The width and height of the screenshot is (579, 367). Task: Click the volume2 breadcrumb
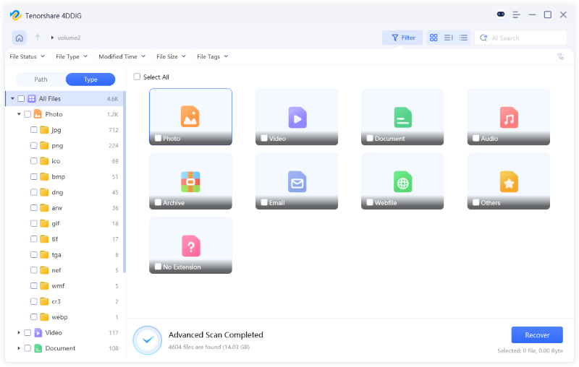(69, 38)
